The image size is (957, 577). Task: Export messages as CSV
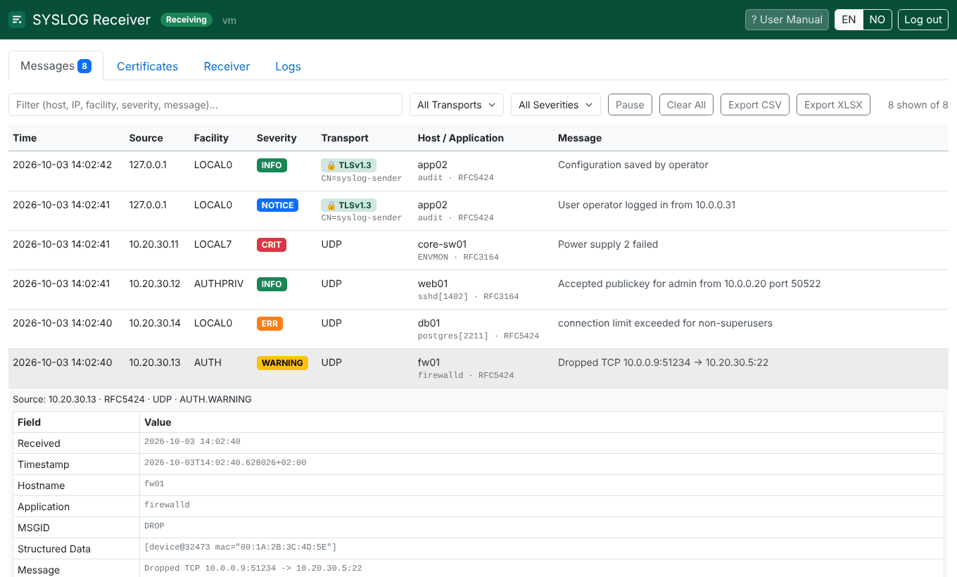pos(755,105)
